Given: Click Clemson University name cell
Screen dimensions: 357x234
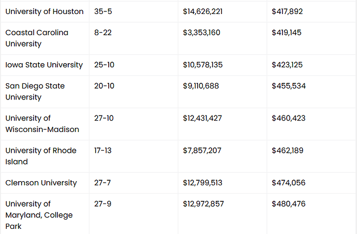Looking at the screenshot, I should (x=41, y=183).
